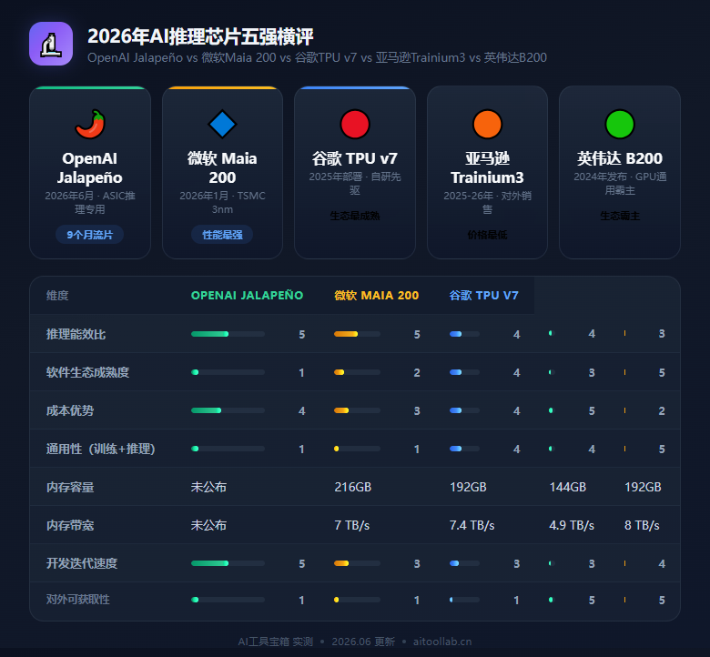Click the orange Maia bar in 推理能效比 row
Viewport: 710px width, 657px height.
pos(346,334)
